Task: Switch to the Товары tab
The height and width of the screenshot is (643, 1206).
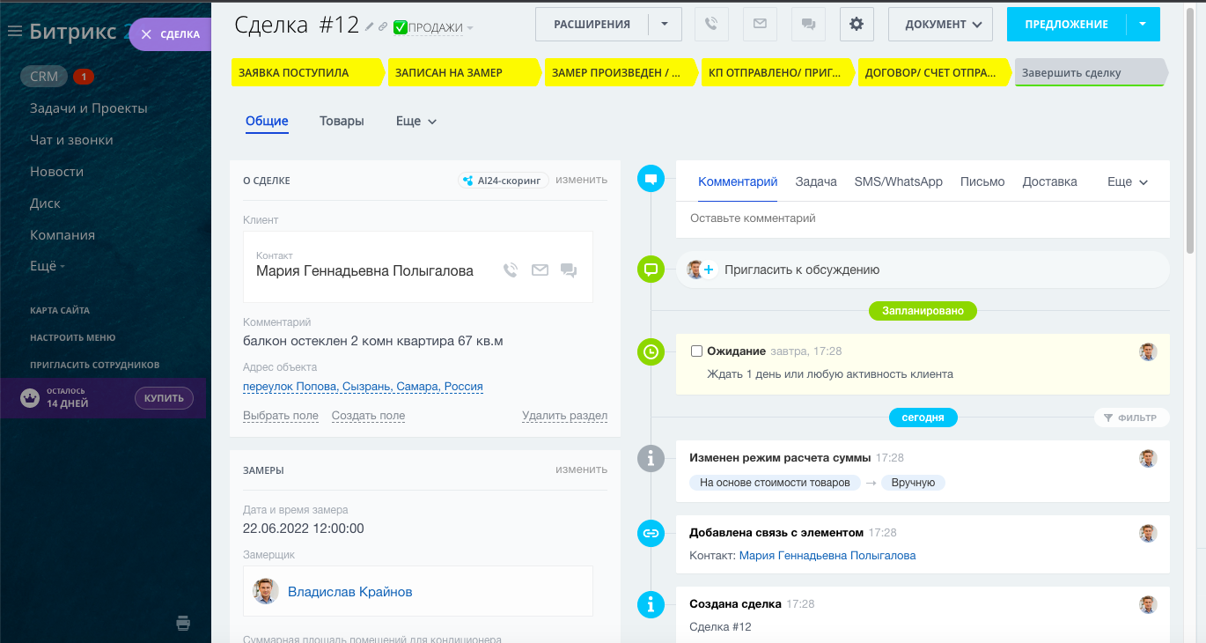Action: click(x=342, y=122)
